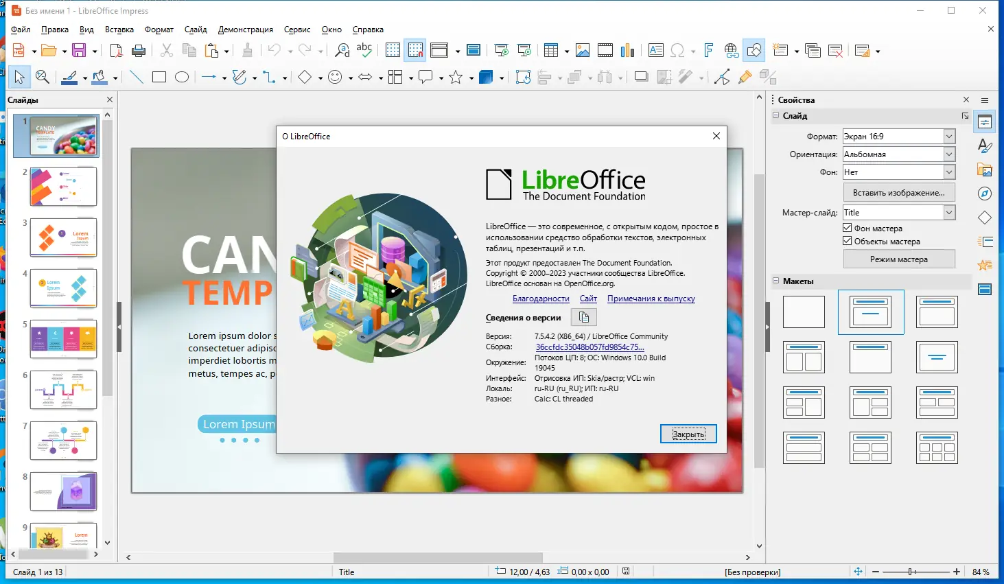Open the Правка menu
1004x584 pixels.
[55, 30]
